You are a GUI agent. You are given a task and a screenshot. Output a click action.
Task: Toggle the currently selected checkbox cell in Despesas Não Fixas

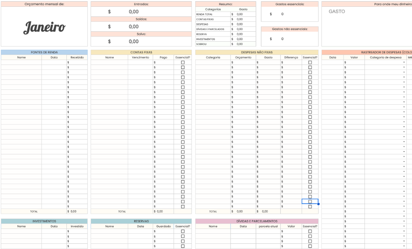tap(310, 202)
